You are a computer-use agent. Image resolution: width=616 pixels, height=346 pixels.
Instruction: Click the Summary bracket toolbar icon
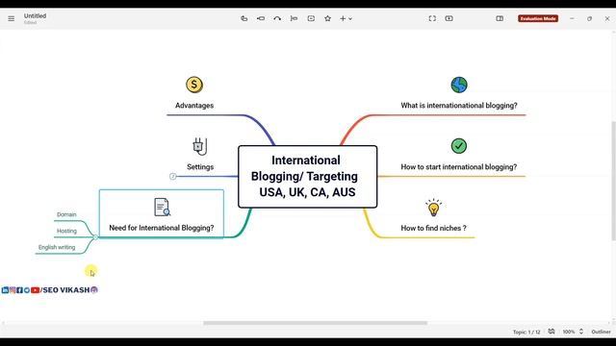click(x=294, y=18)
